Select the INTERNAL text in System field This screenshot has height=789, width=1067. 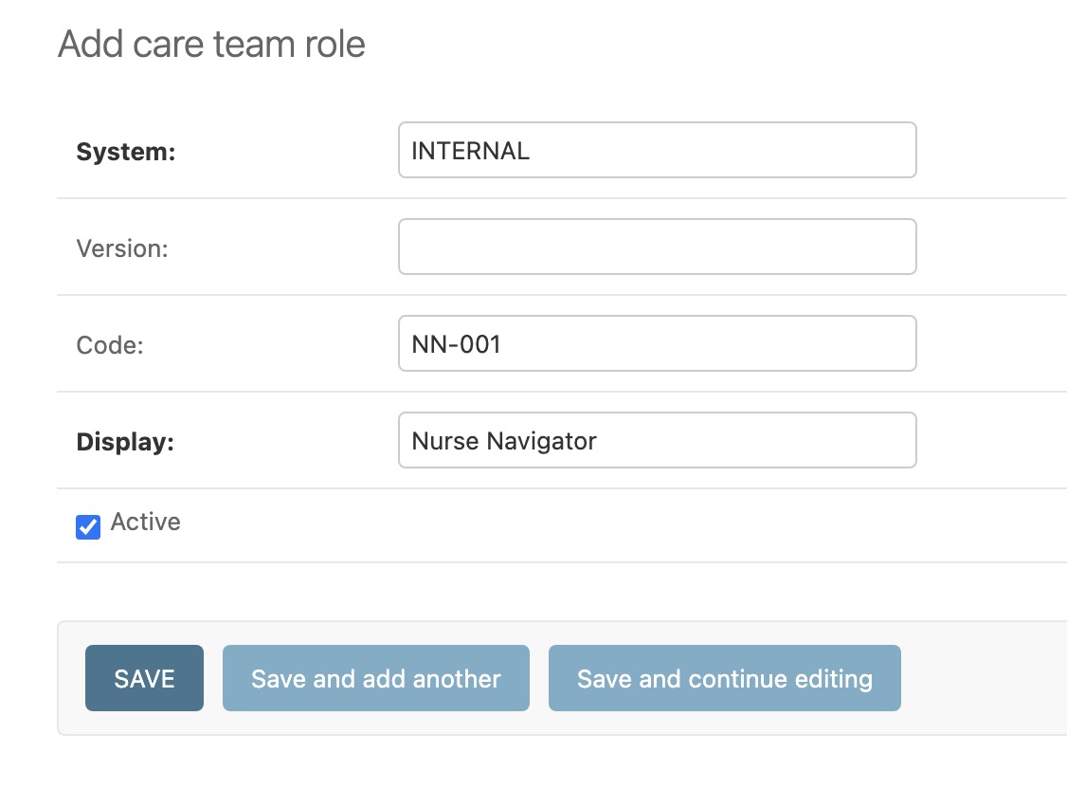(x=470, y=150)
